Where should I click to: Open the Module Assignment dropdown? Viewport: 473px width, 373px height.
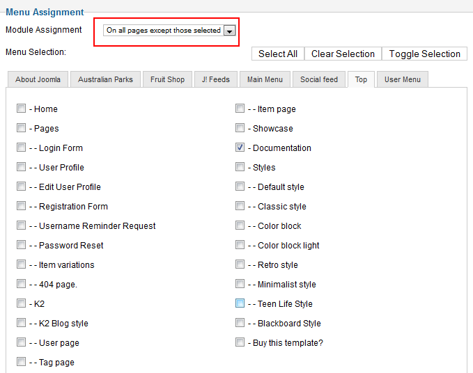169,31
